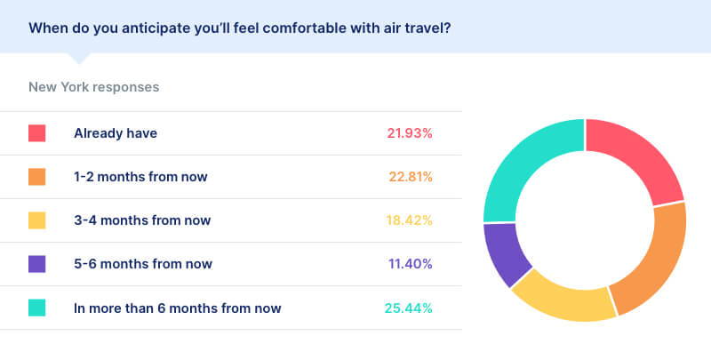The height and width of the screenshot is (344, 711).
Task: Click the 21.93% percentage value
Action: 410,133
